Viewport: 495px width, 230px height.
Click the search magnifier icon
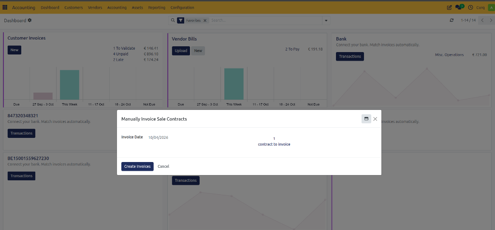click(x=173, y=20)
